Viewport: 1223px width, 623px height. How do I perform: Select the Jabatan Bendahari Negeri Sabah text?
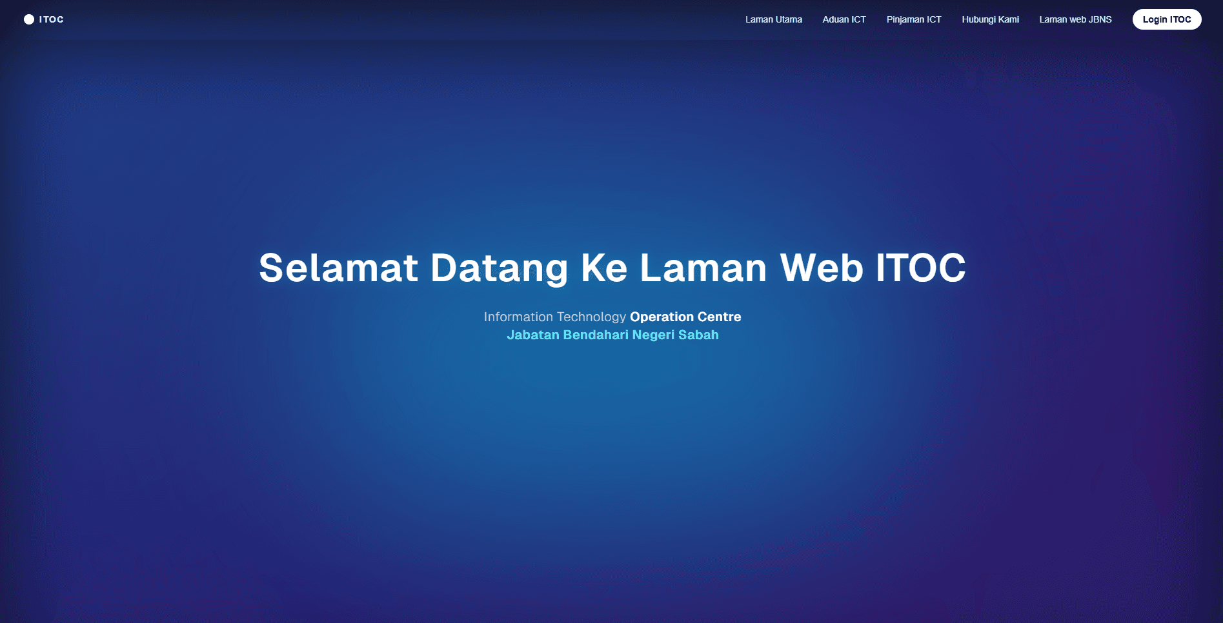point(612,335)
